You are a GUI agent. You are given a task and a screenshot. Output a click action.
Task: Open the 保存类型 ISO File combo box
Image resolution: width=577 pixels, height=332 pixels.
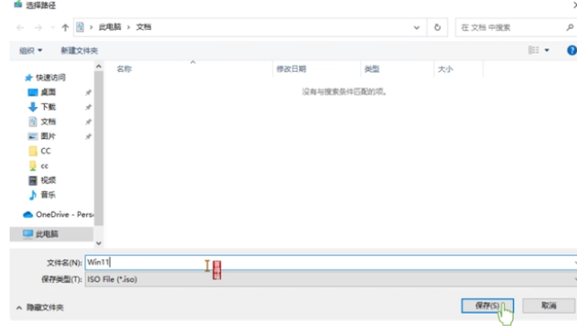pos(331,279)
